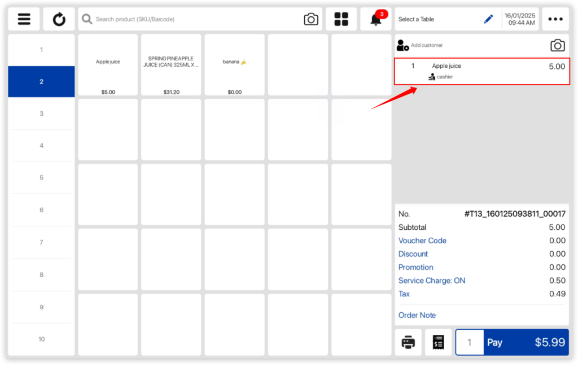
Task: Select category tab 8
Action: pyautogui.click(x=41, y=275)
